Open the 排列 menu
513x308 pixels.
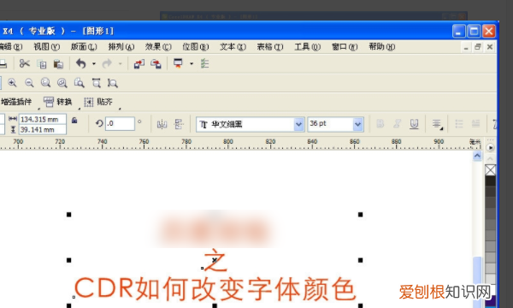pos(121,47)
